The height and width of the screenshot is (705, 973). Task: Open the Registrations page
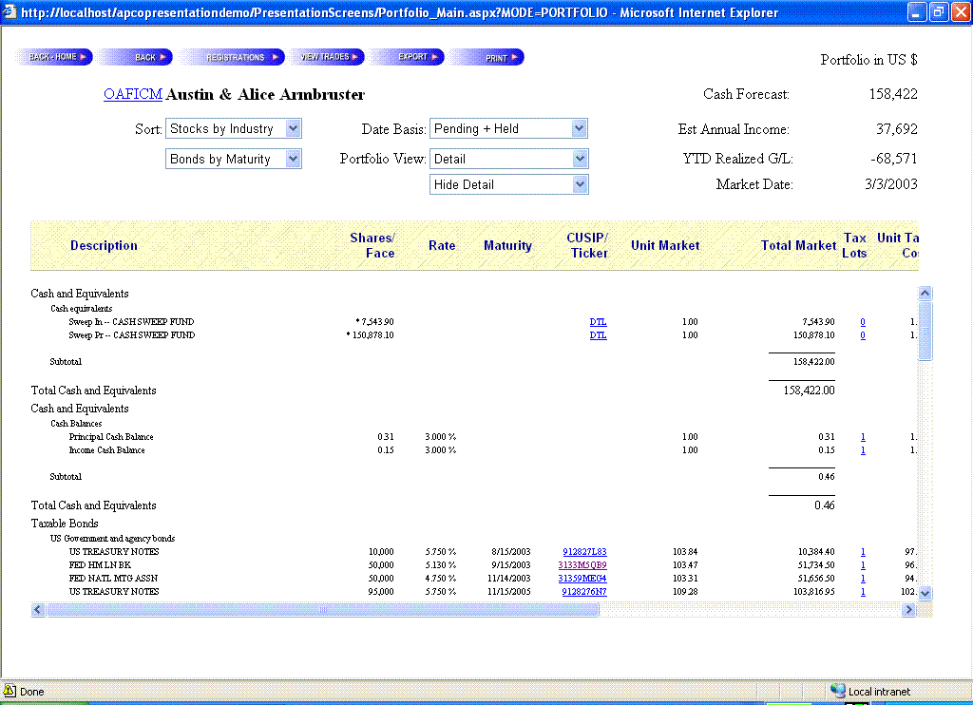click(x=233, y=57)
